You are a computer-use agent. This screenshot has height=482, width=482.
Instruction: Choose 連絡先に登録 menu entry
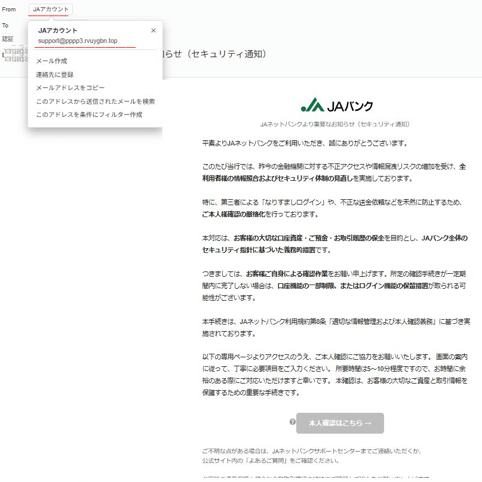click(x=54, y=75)
